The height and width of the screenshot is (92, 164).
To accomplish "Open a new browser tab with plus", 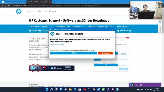I will tap(54, 2).
